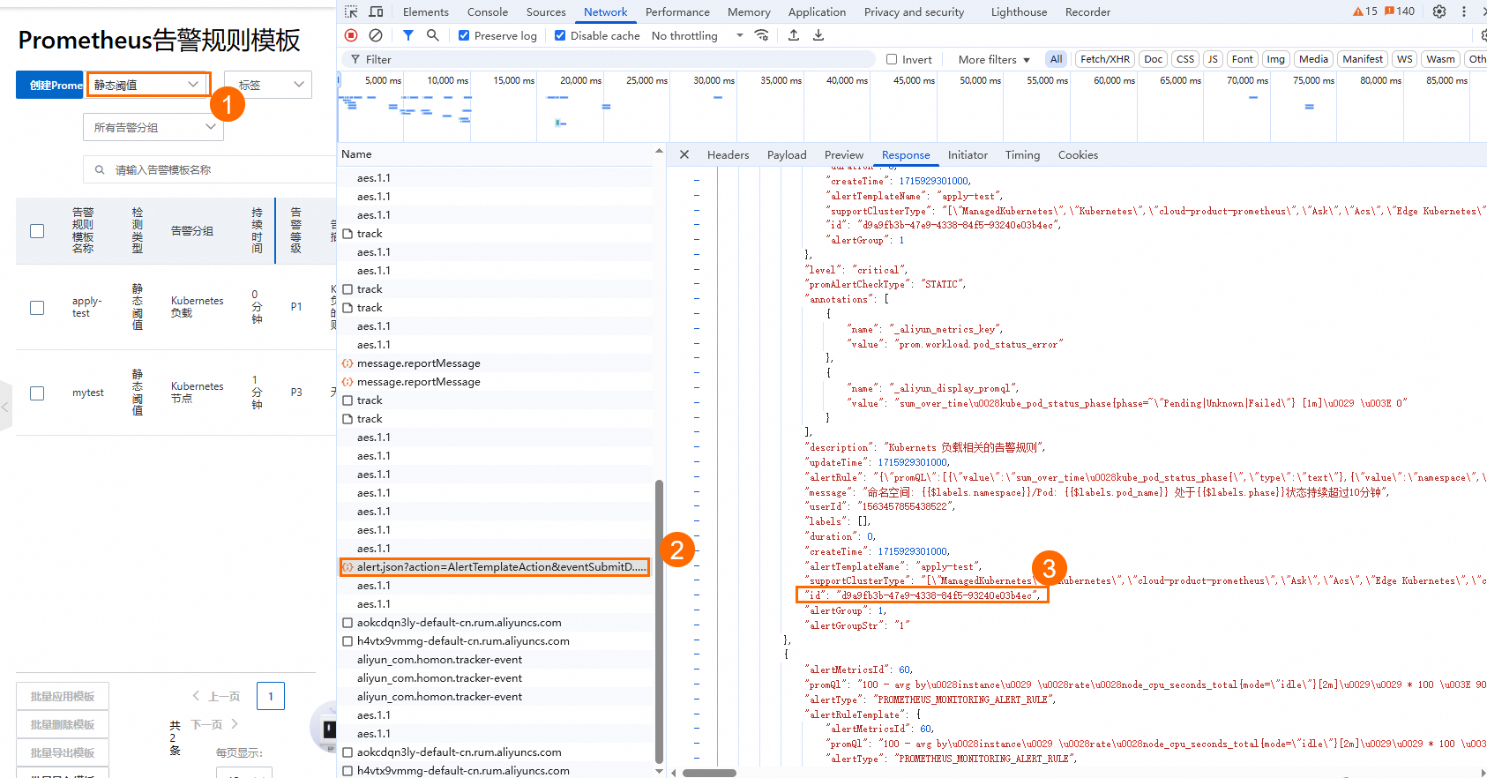Toggle the device toolbar icon

tap(376, 11)
